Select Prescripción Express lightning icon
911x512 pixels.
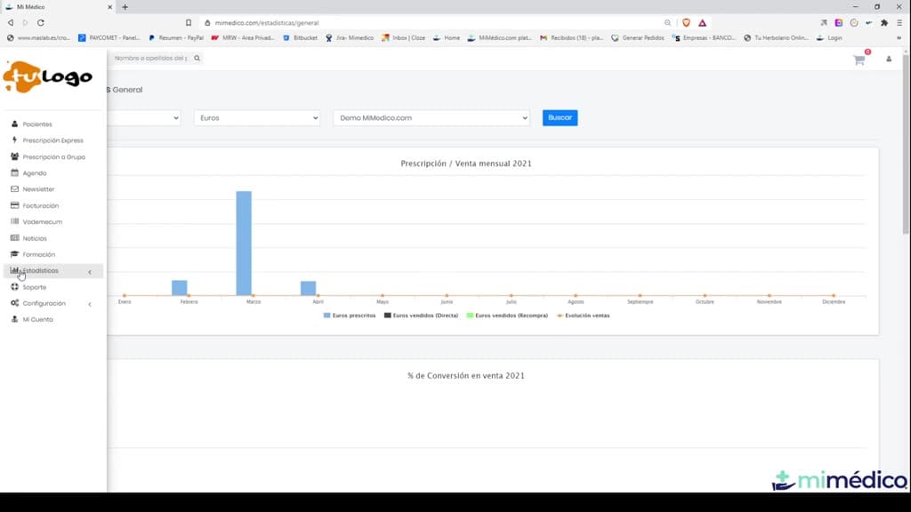point(14,140)
